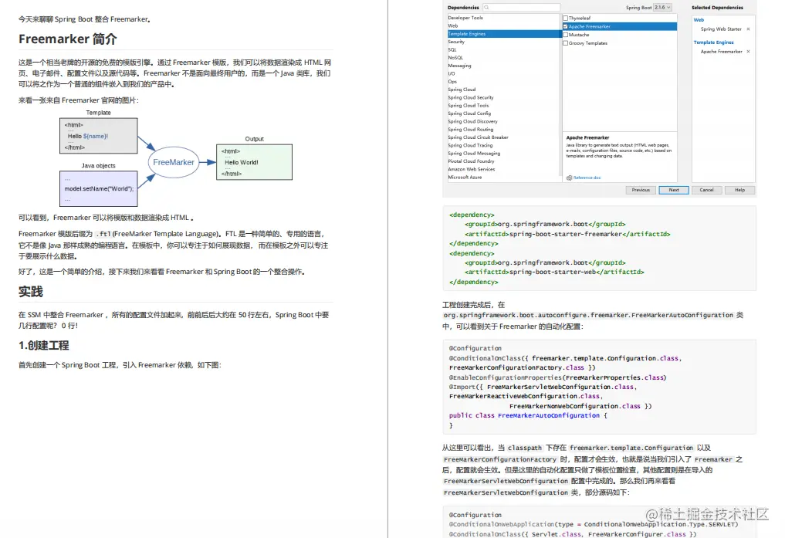Click the Next button
The height and width of the screenshot is (538, 785).
click(x=673, y=190)
